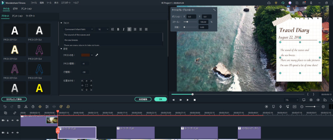Hide track 4 with eye icon
Screen dimensions: 333x140
[18, 120]
